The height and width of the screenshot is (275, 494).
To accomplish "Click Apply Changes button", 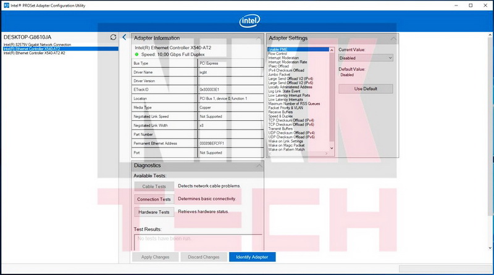I will click(x=156, y=257).
